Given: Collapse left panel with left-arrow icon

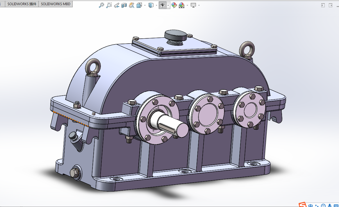Looking at the screenshot, I should (323, 5).
